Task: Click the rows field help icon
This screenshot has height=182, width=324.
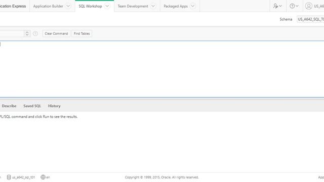Action: coord(35,33)
